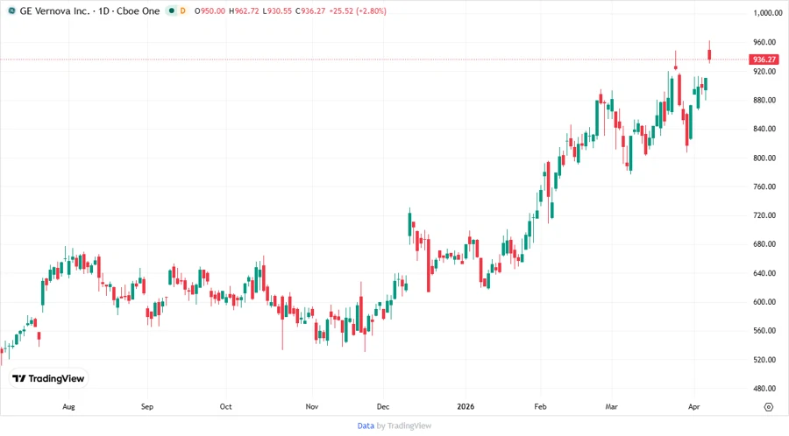789x436 pixels.
Task: Click the C936.27 close value
Action: 310,11
